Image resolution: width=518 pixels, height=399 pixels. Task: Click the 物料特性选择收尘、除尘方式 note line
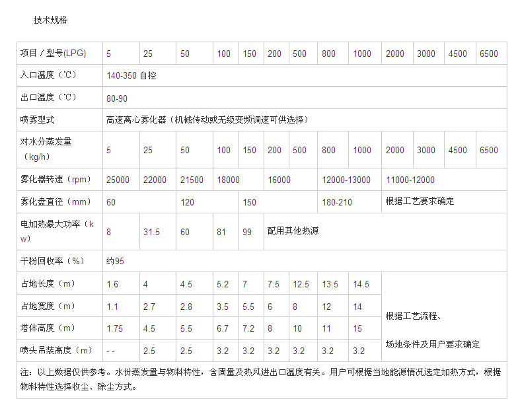click(79, 387)
